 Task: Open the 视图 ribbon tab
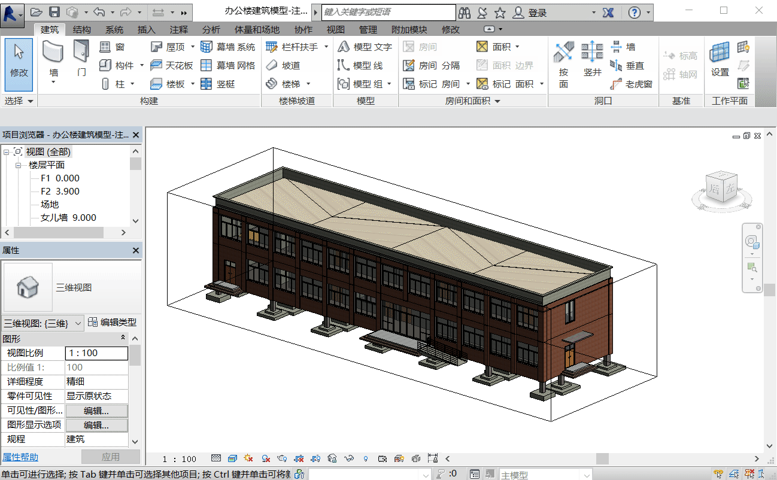[335, 29]
